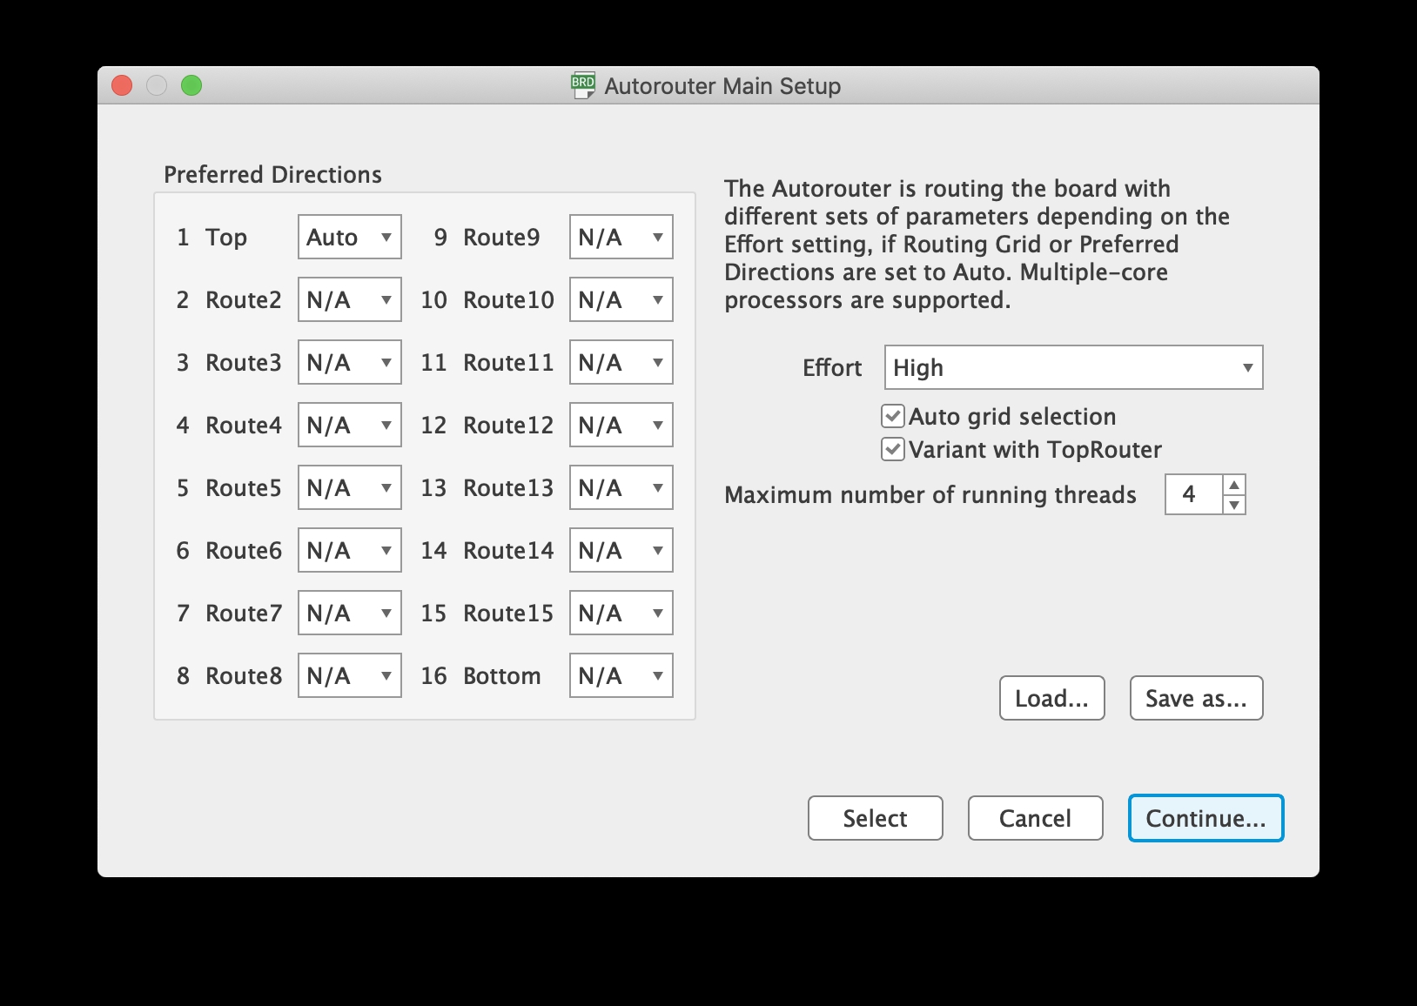Open the Route2 preferred direction dropdown
Screen dimensions: 1417x1006
coord(349,300)
